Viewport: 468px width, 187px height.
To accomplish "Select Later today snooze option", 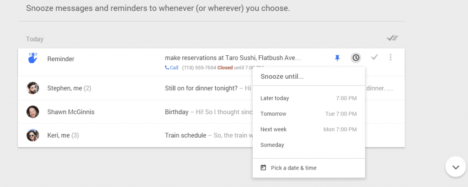I will pyautogui.click(x=308, y=98).
